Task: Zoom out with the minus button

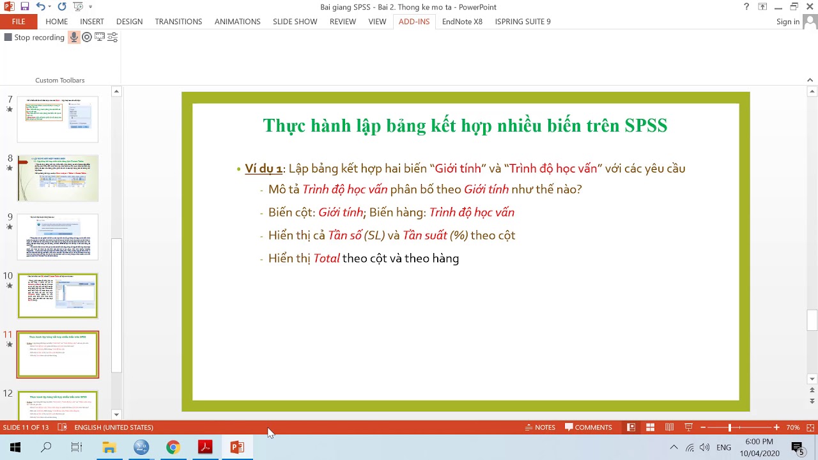Action: (703, 427)
